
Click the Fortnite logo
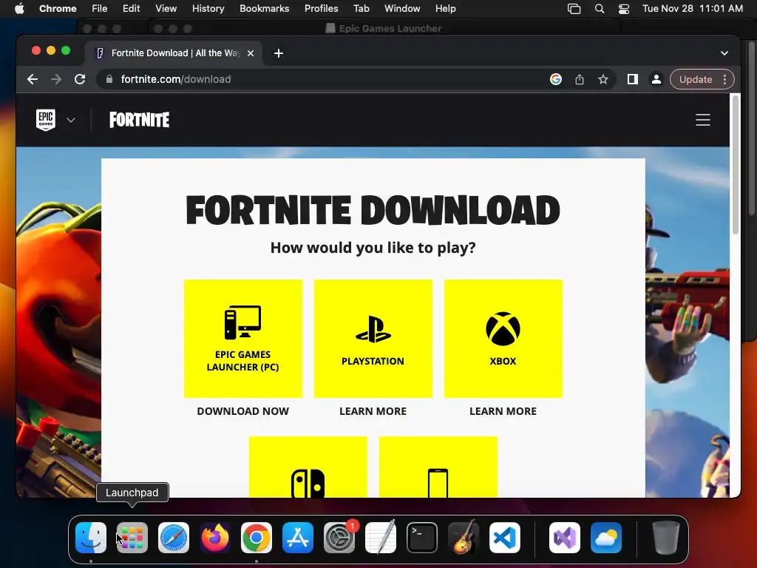(x=140, y=120)
